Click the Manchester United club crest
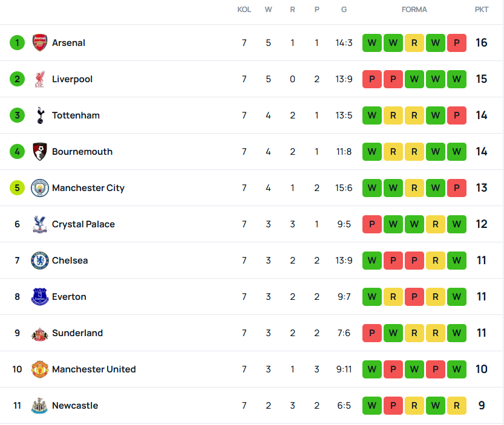The width and height of the screenshot is (504, 425). pyautogui.click(x=40, y=369)
